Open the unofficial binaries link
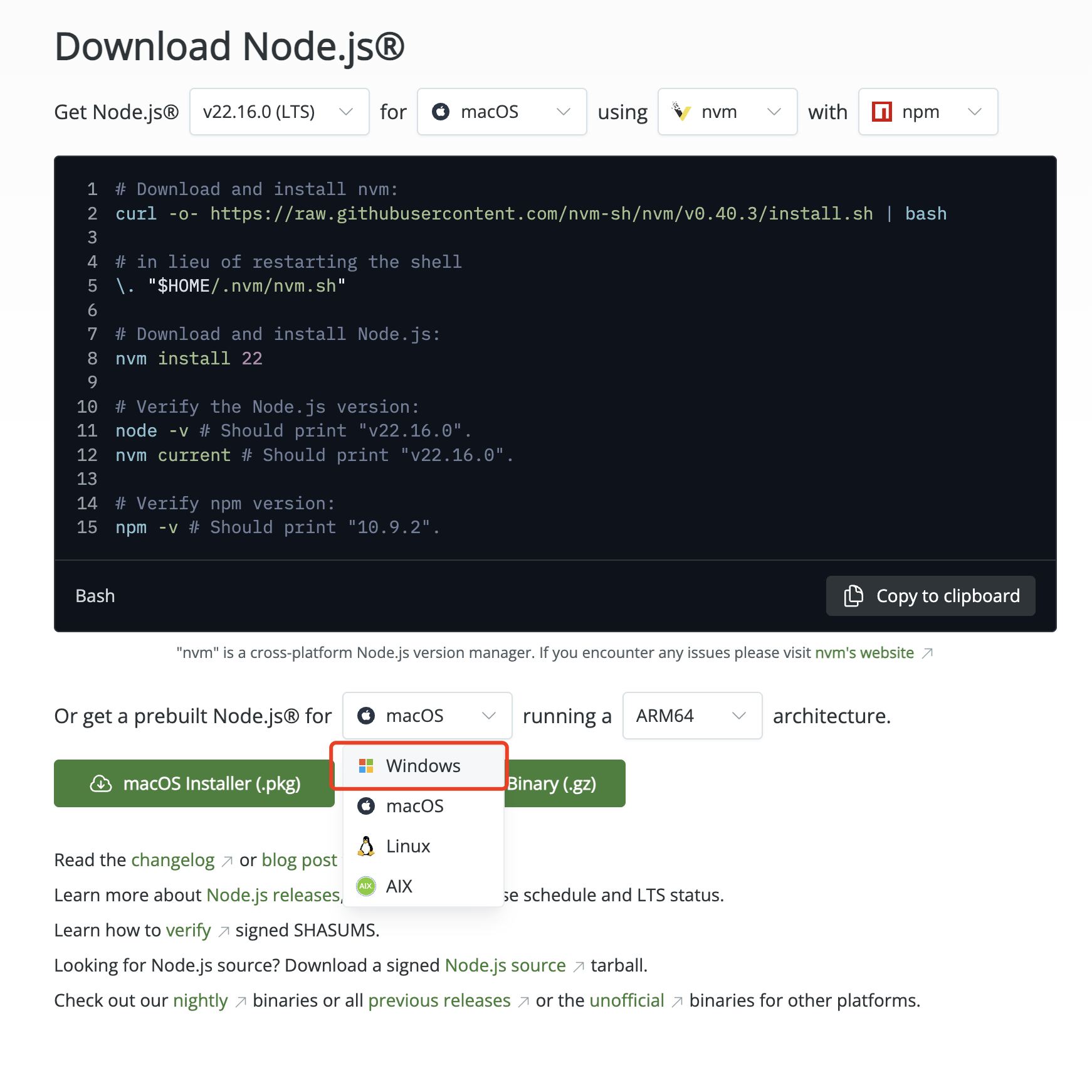This screenshot has height=1065, width=1092. (627, 1000)
